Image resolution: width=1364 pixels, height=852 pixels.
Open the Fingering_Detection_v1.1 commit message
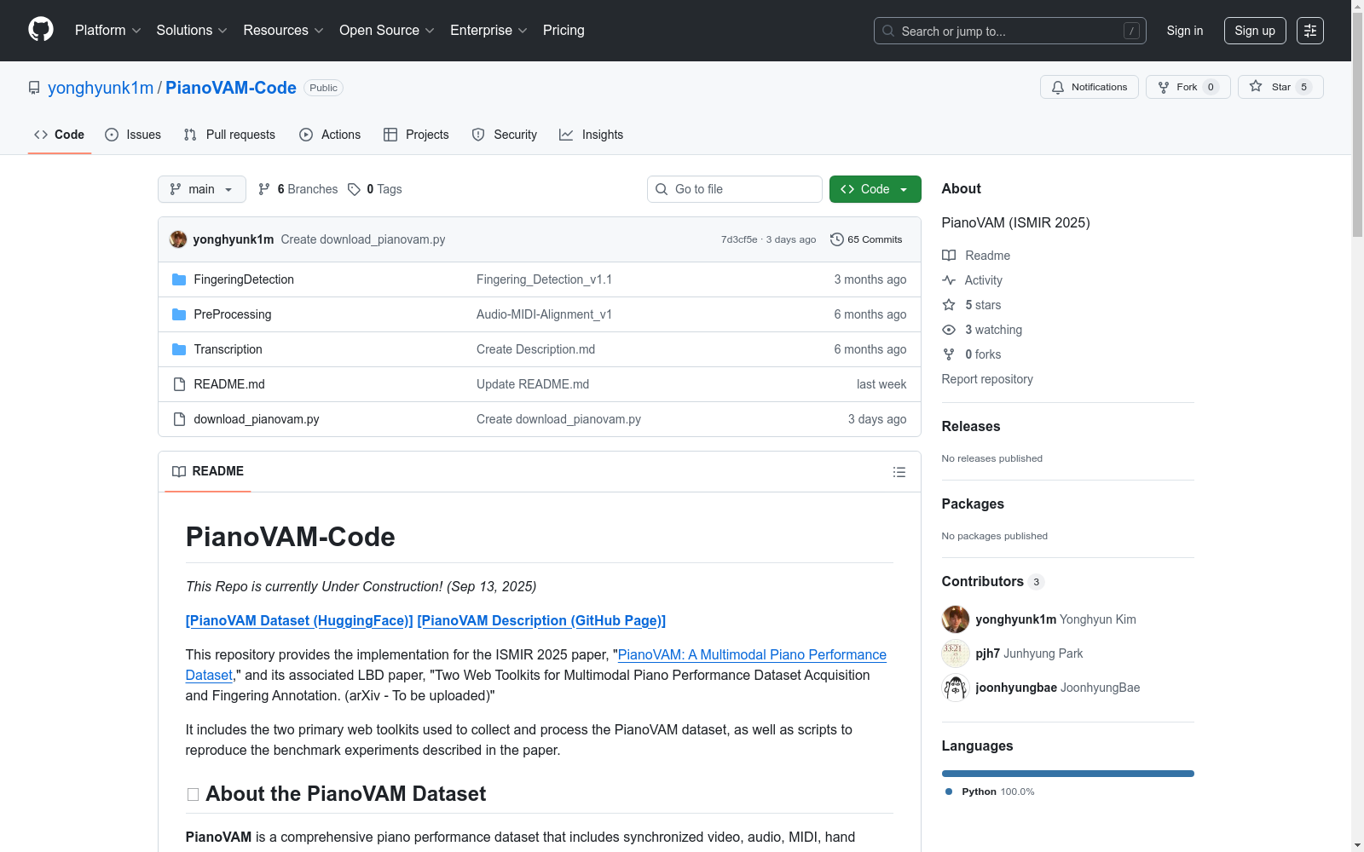tap(544, 279)
